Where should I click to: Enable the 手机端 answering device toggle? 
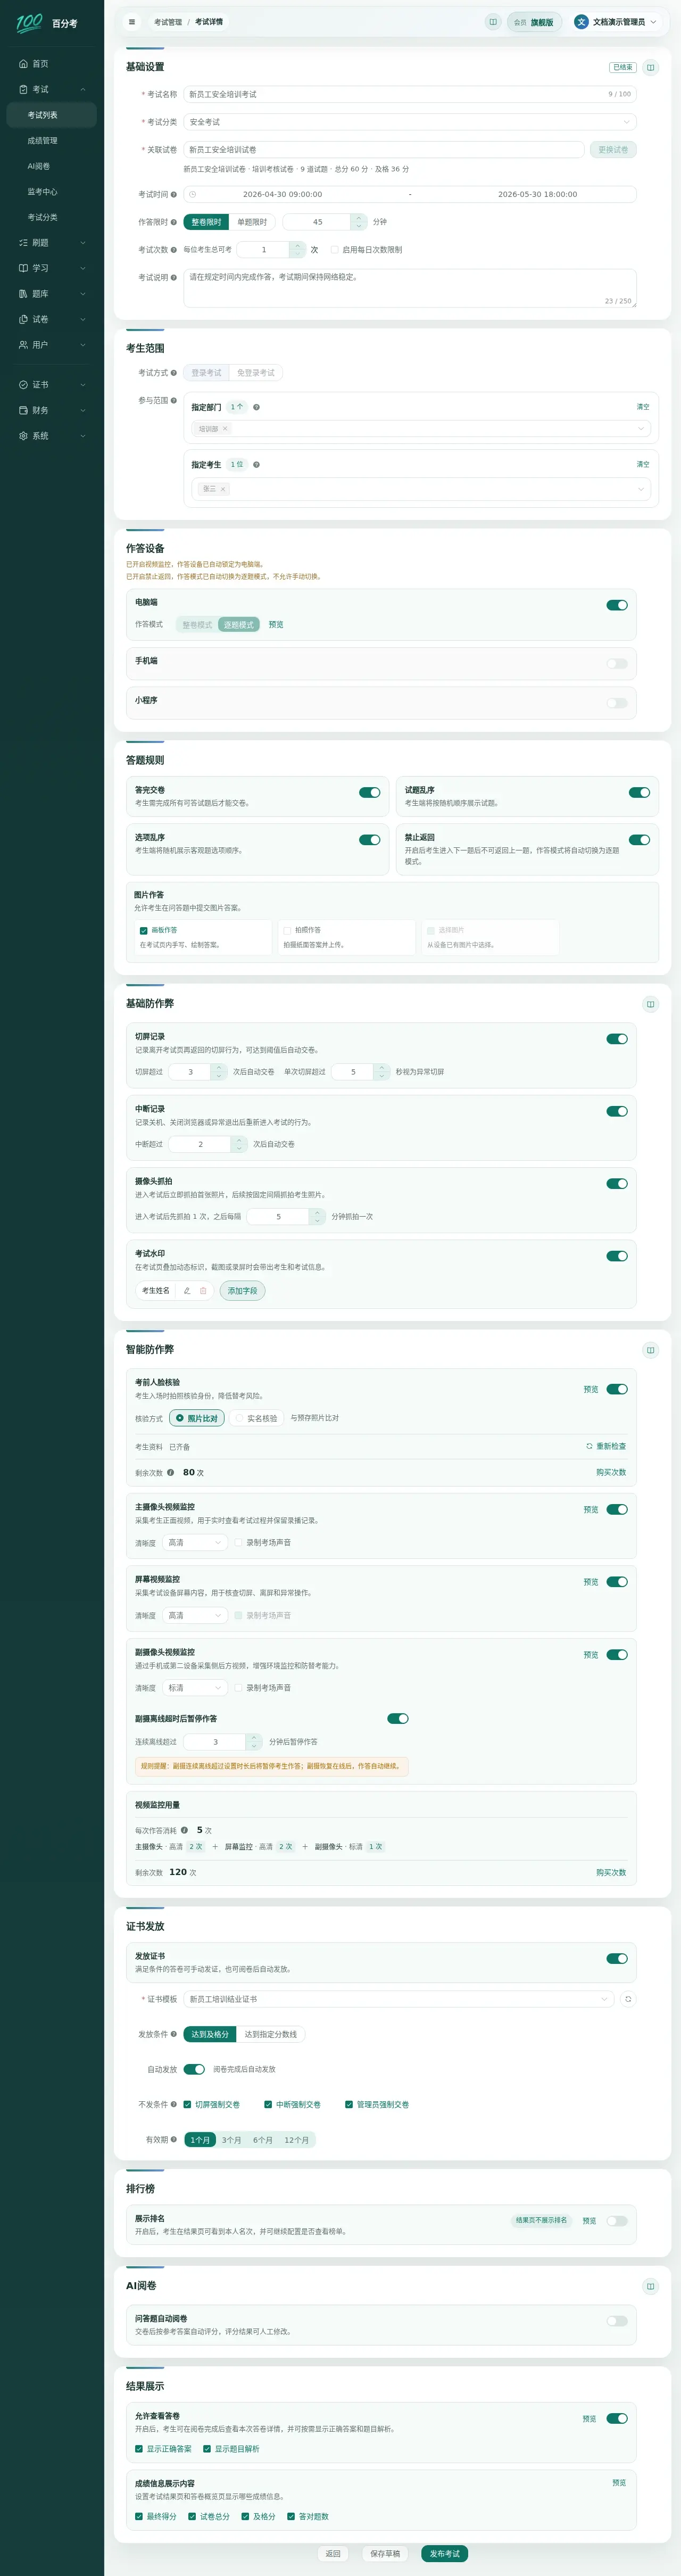(617, 663)
